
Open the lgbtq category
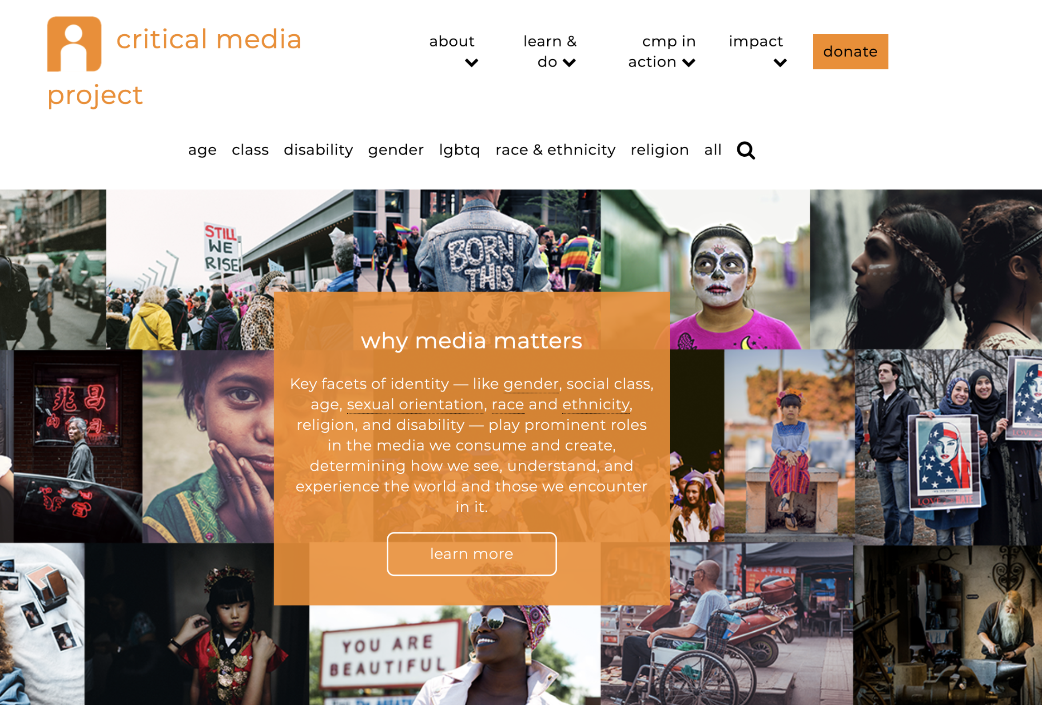pos(460,150)
